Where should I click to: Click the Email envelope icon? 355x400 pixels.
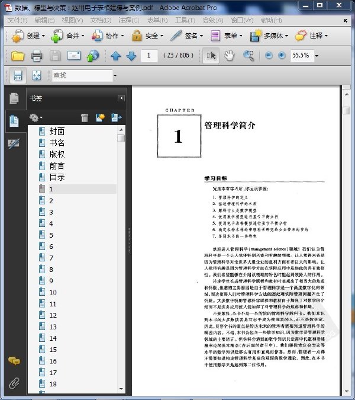pyautogui.click(x=74, y=55)
